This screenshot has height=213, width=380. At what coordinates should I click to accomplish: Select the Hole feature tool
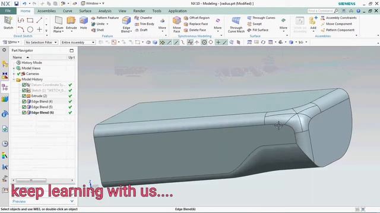click(x=83, y=23)
